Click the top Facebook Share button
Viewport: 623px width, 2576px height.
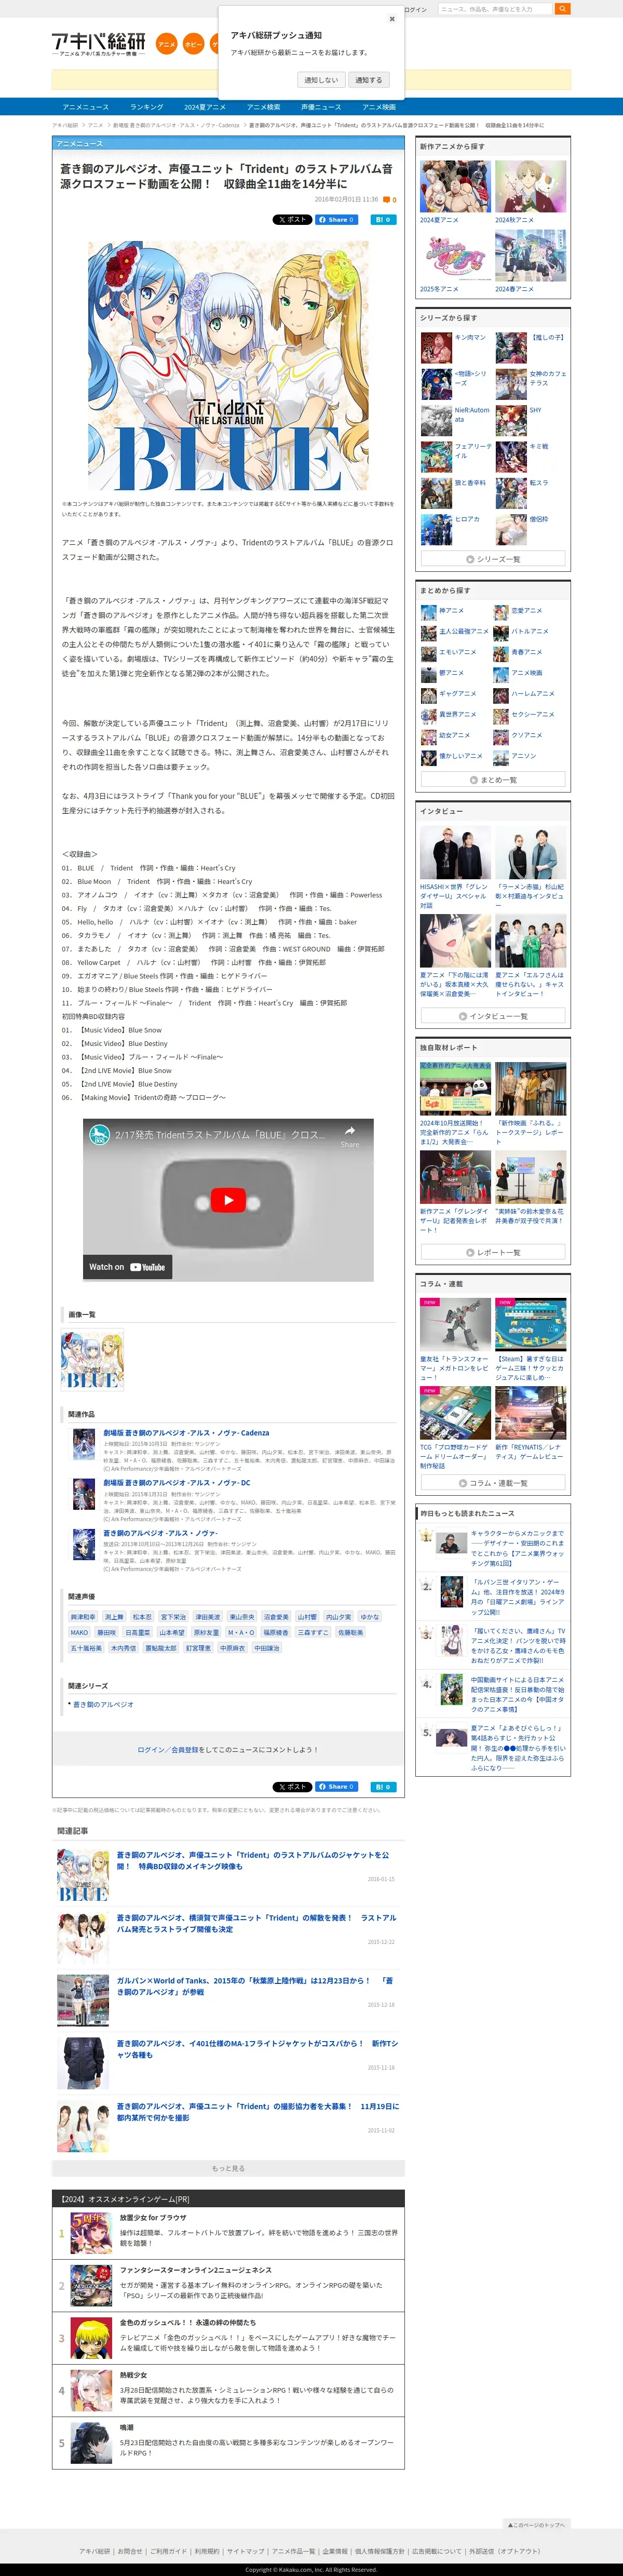337,219
